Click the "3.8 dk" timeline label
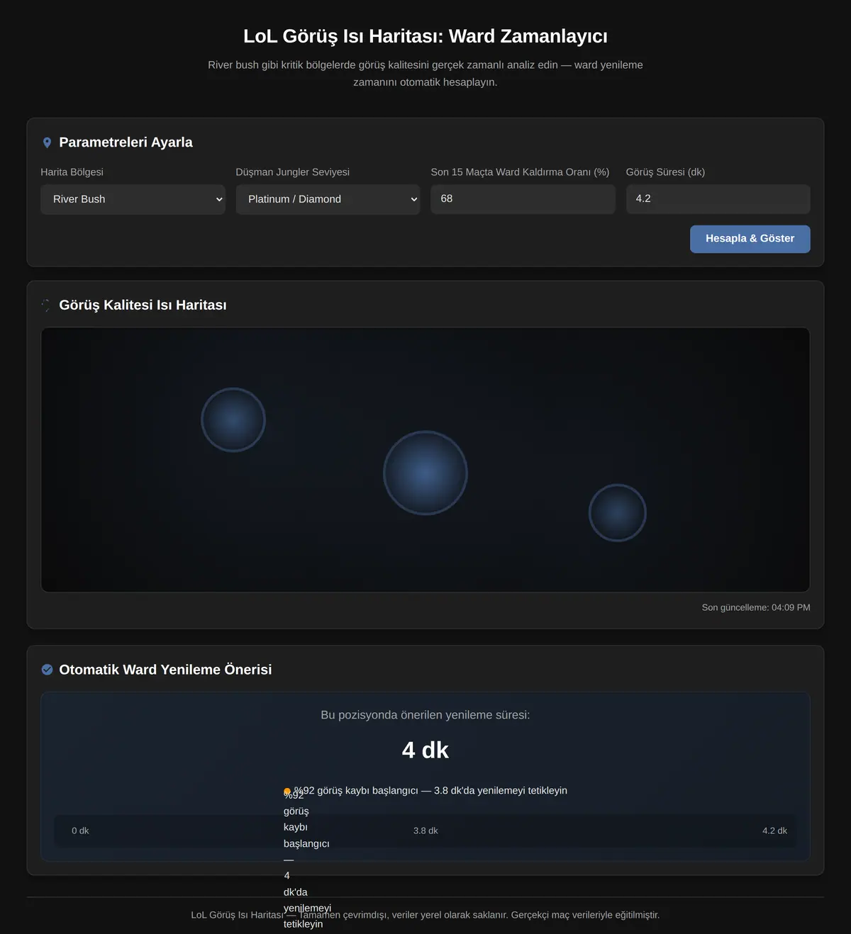851x934 pixels. 425,831
